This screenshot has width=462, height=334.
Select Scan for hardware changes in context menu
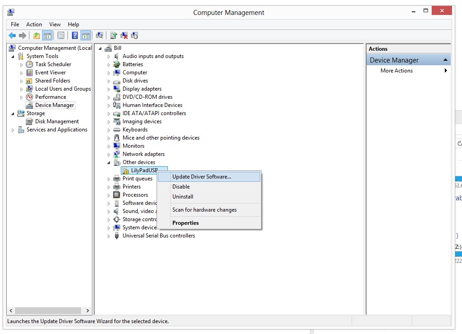point(209,210)
